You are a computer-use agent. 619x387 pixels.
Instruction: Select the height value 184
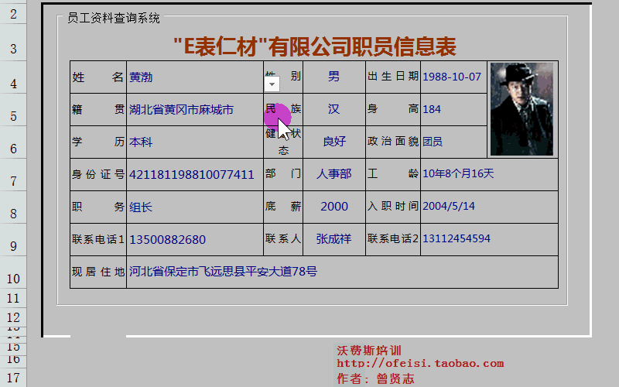click(453, 109)
